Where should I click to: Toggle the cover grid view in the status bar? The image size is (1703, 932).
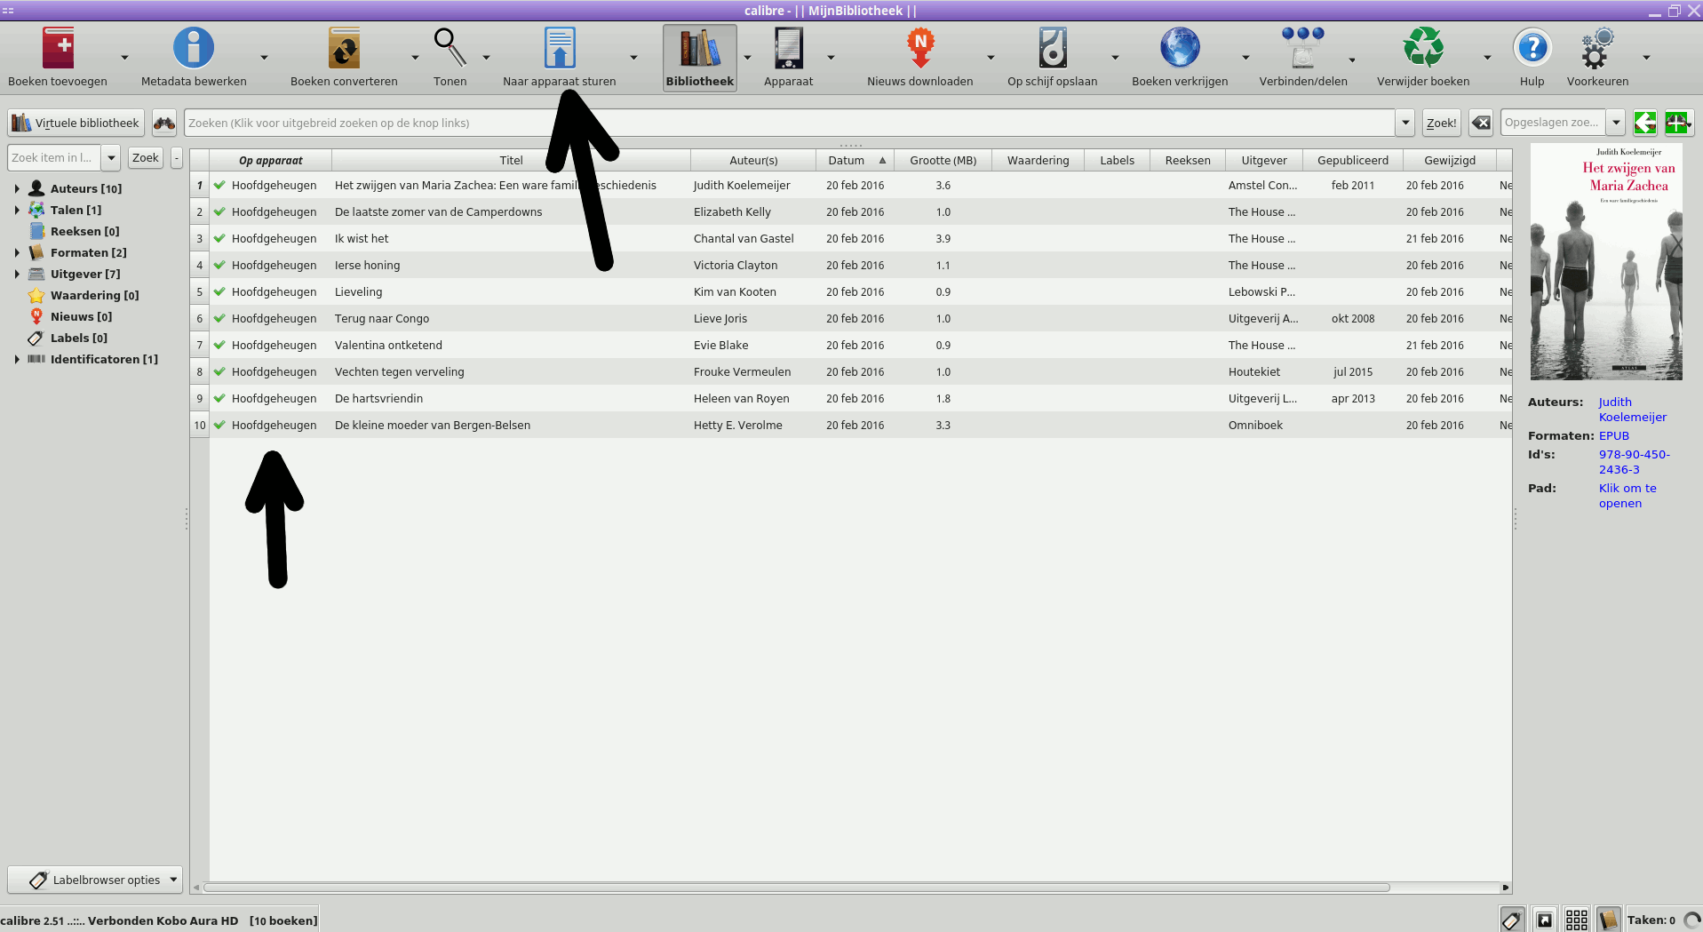1577,920
